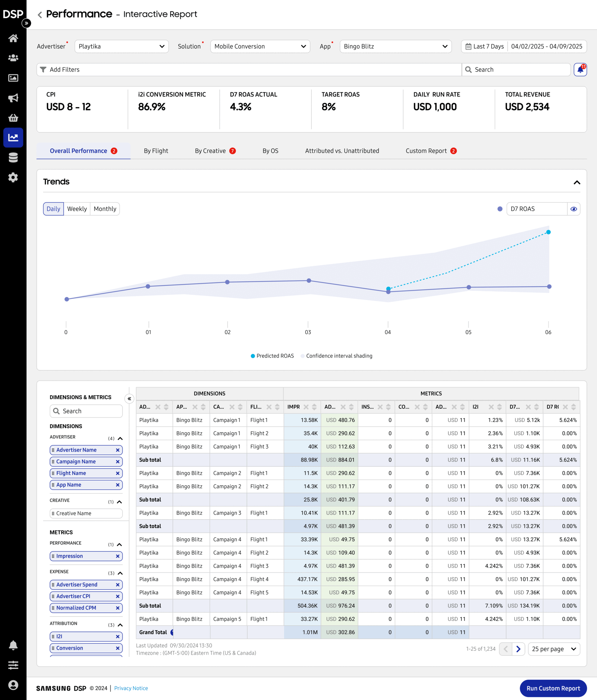Open the shopping basket icon in sidebar
Viewport: 597px width, 700px height.
[x=13, y=118]
